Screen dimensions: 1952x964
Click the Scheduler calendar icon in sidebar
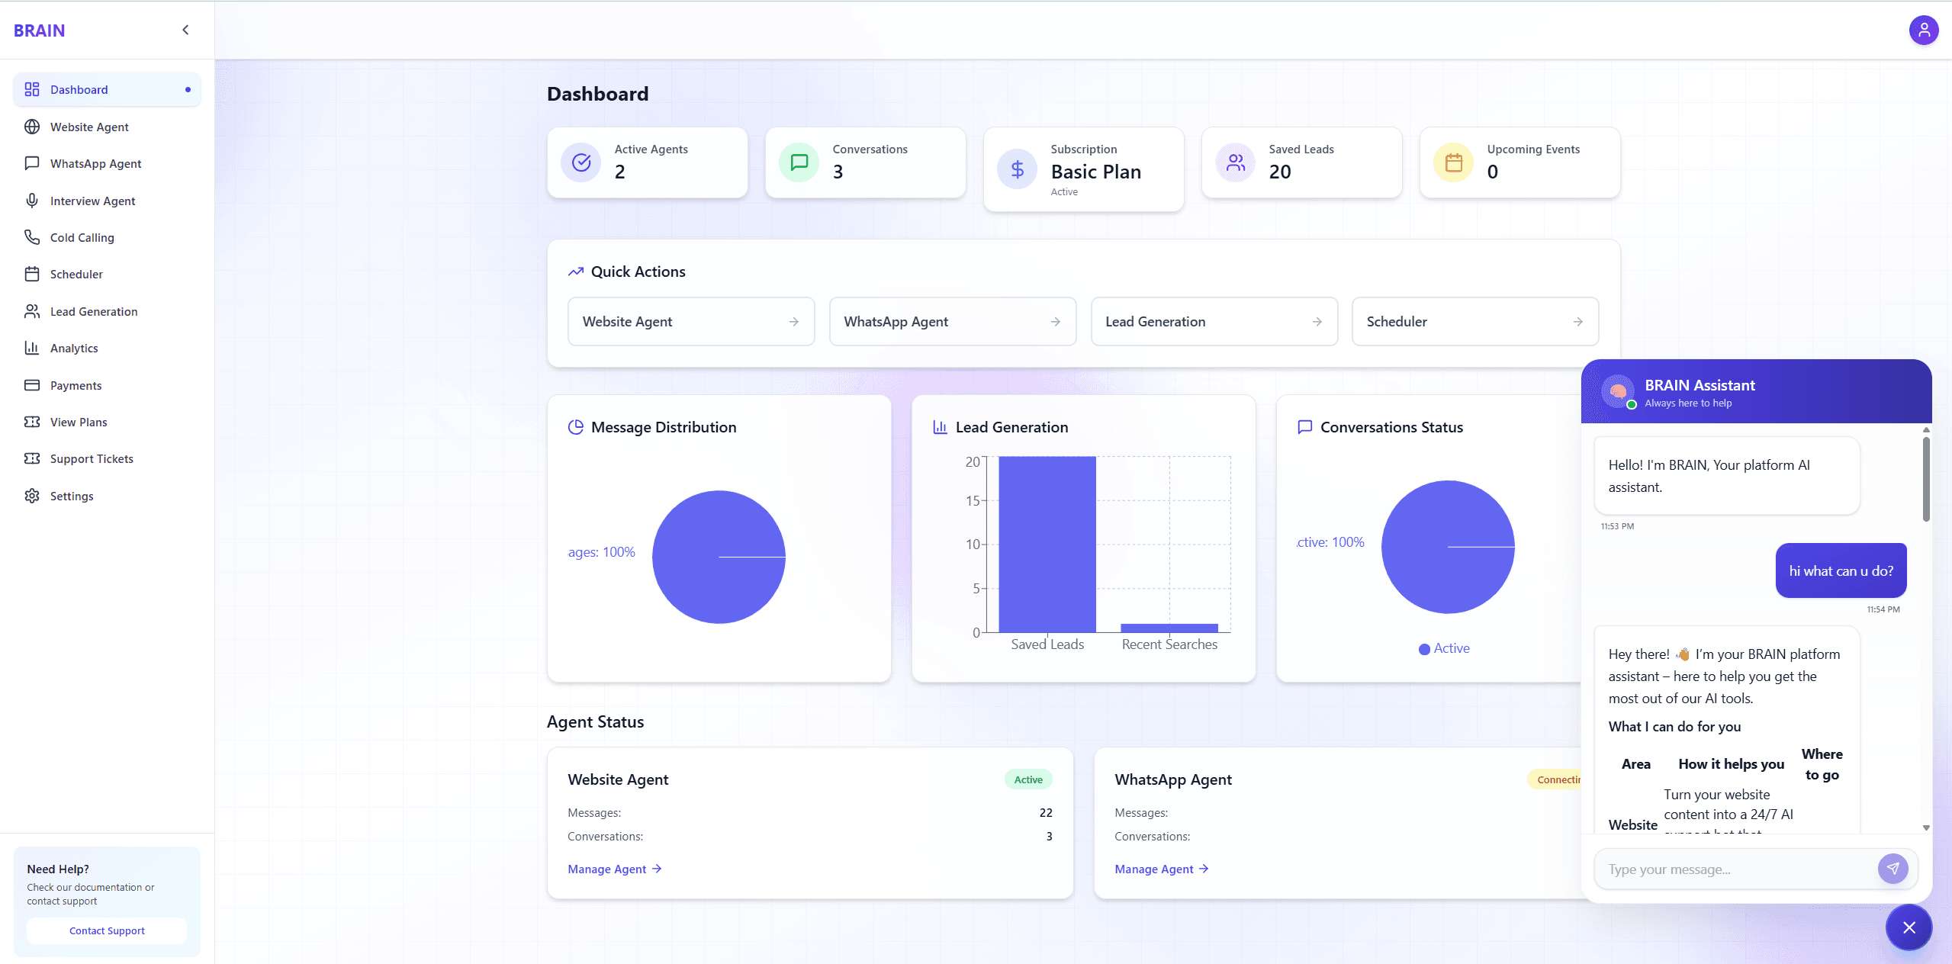32,274
